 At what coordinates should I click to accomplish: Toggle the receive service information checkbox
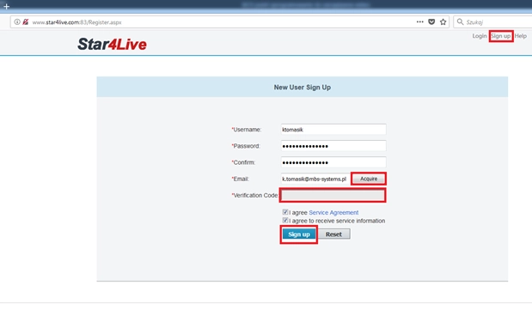285,221
